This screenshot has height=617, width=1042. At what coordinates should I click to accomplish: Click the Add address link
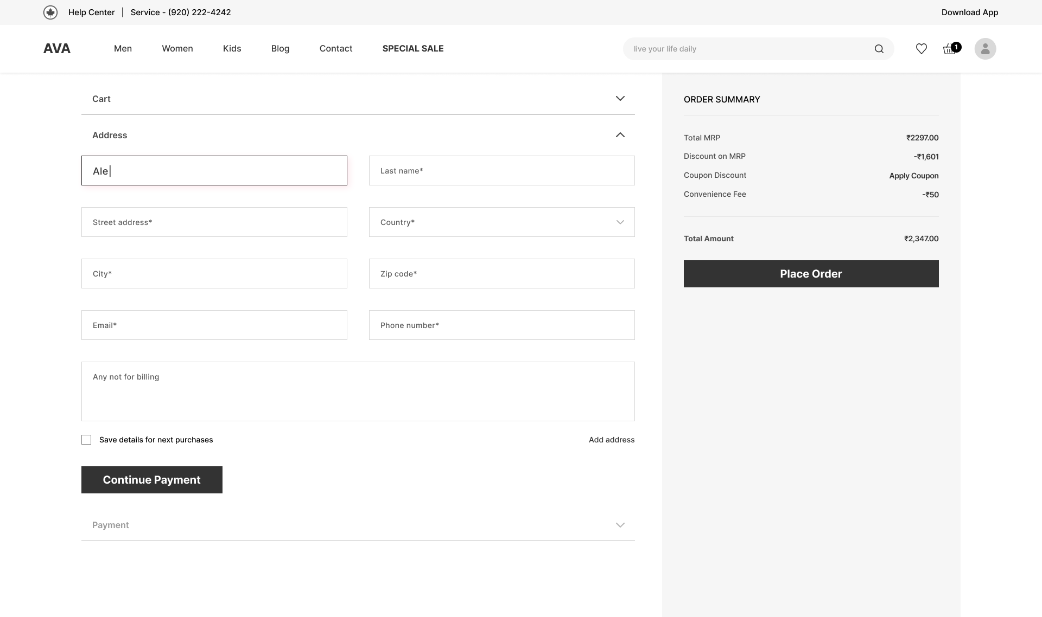click(x=612, y=440)
